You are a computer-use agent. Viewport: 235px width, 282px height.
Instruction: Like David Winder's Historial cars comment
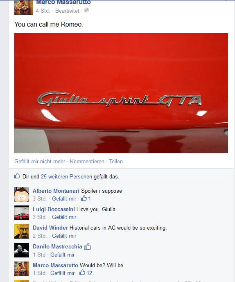click(x=64, y=236)
